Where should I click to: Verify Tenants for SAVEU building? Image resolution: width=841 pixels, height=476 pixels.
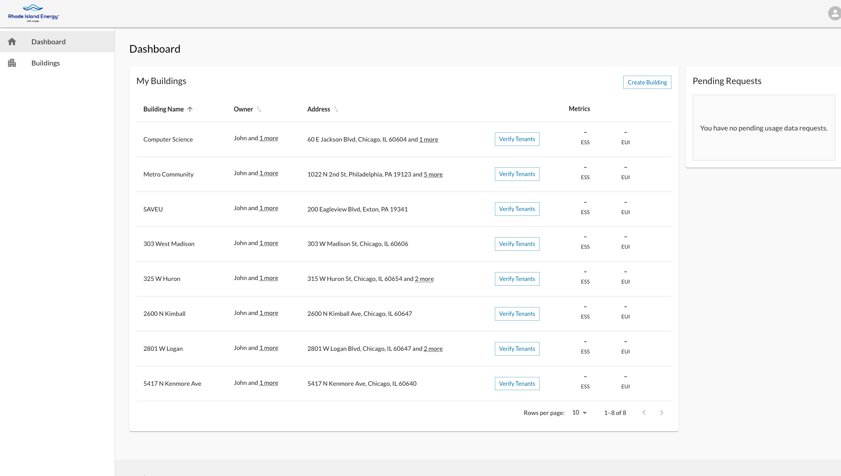pos(517,209)
